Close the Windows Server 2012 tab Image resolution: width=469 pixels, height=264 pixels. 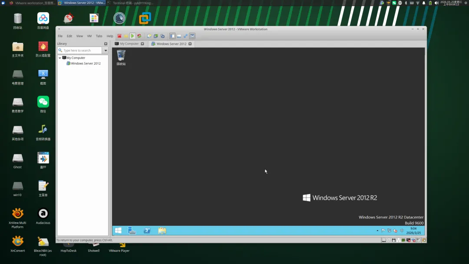coord(190,44)
